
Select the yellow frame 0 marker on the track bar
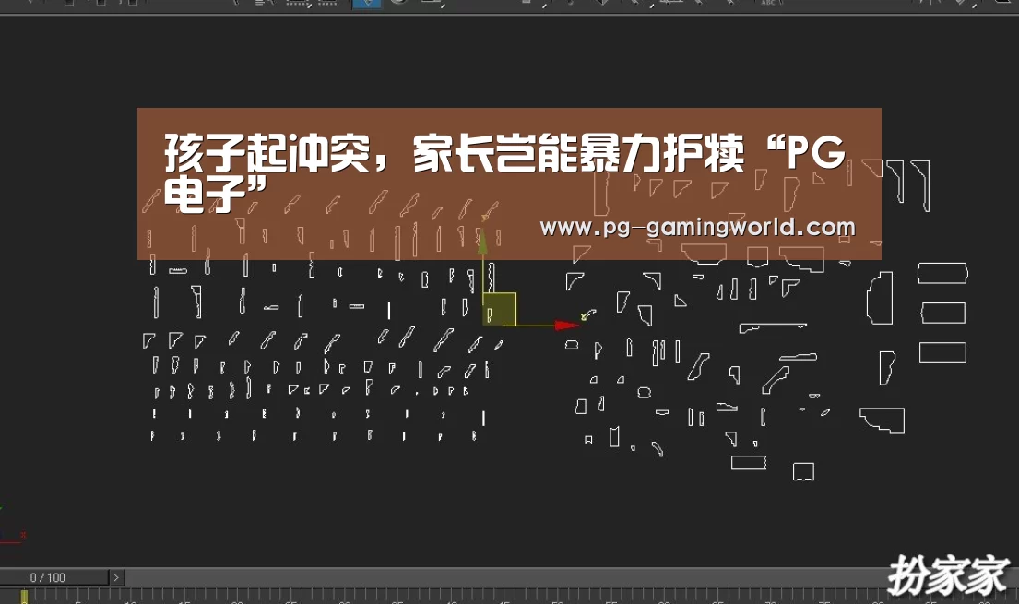coord(24,597)
